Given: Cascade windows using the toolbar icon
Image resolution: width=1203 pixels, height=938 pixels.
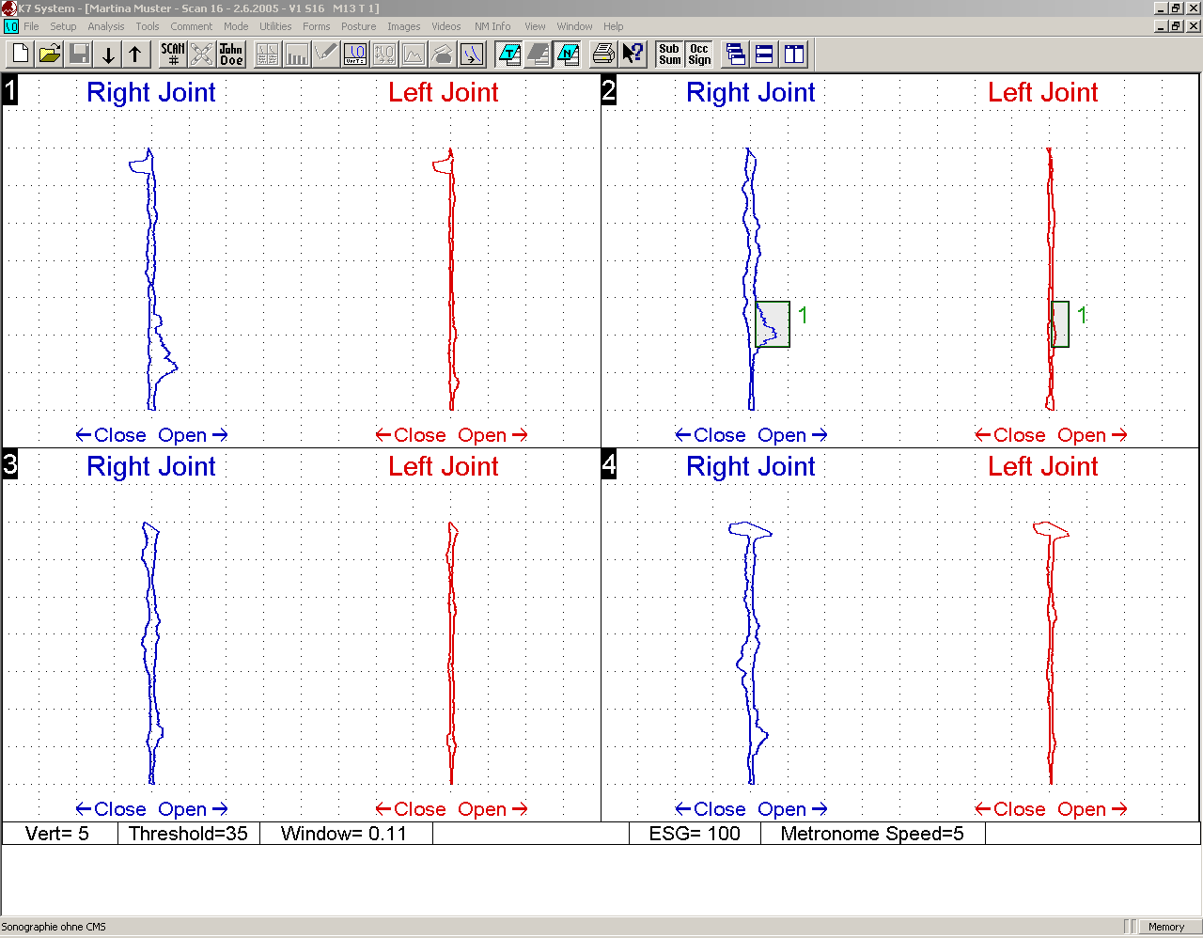Looking at the screenshot, I should tap(736, 55).
